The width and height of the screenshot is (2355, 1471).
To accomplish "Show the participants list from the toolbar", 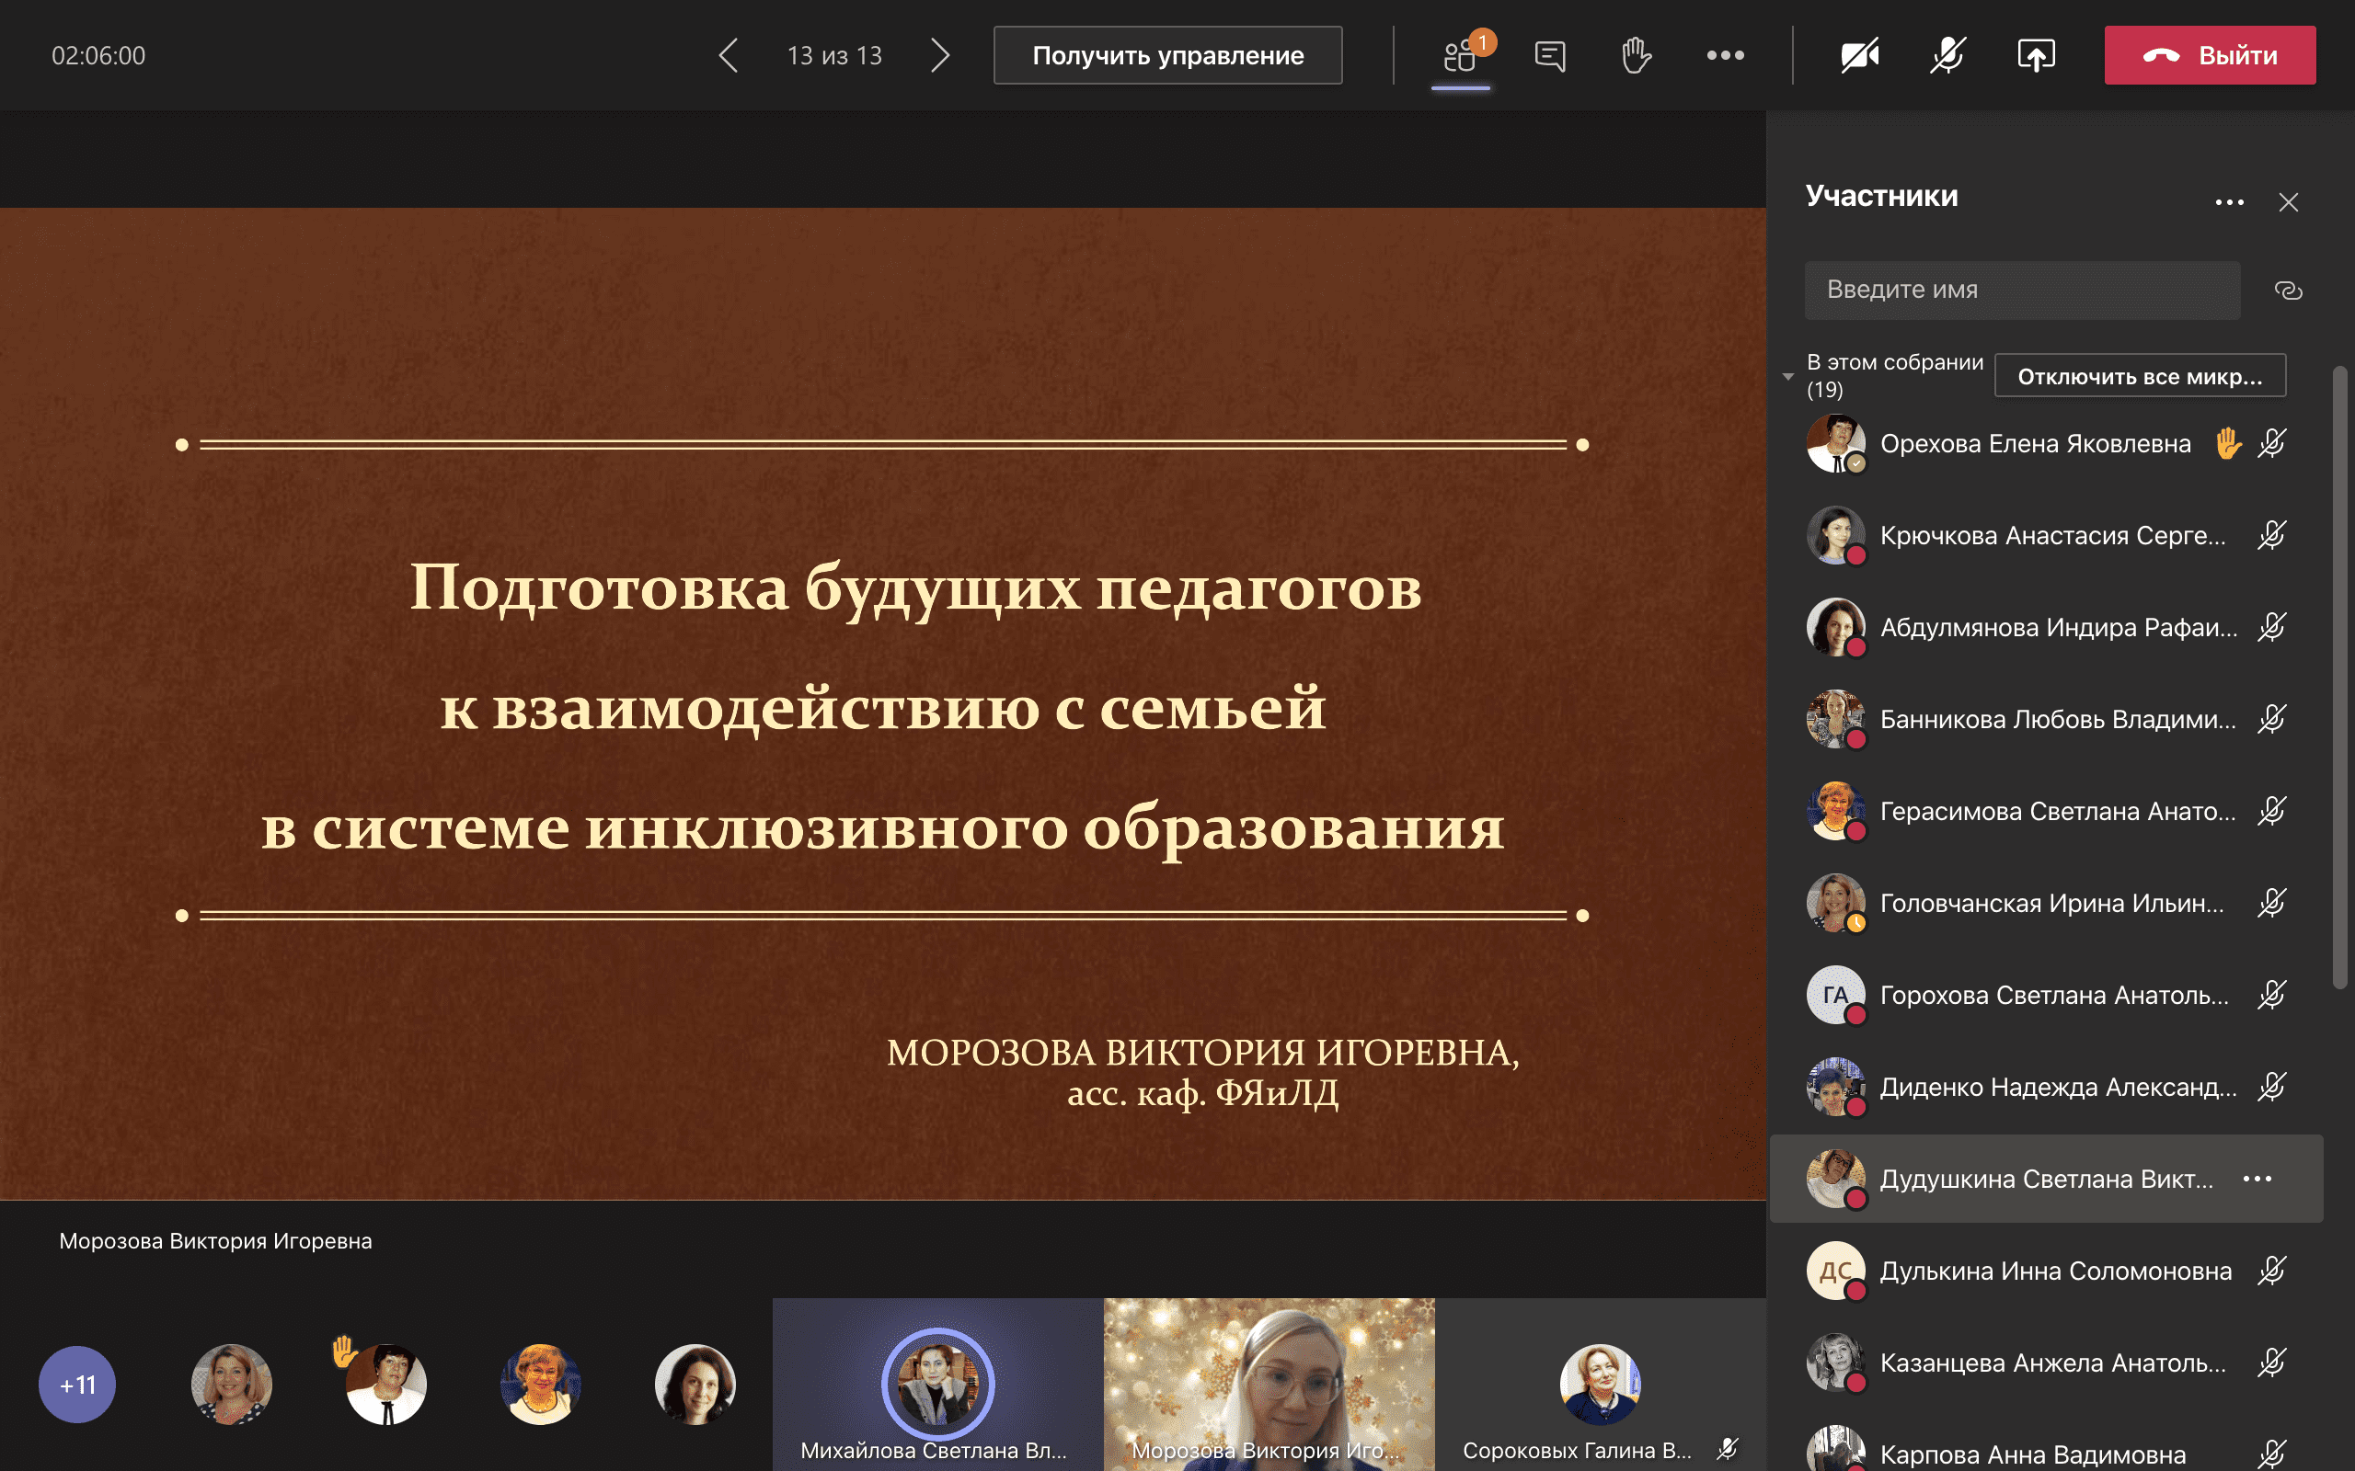I will [x=1460, y=55].
